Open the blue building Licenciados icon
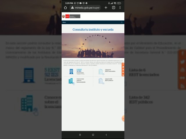186x139 pixels. (x=71, y=72)
